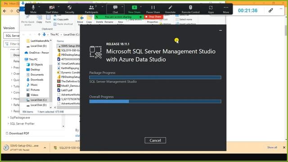Viewport: 288px width, 162px height.
Task: Enable Remote Control in Zoom
Action: [x=190, y=9]
